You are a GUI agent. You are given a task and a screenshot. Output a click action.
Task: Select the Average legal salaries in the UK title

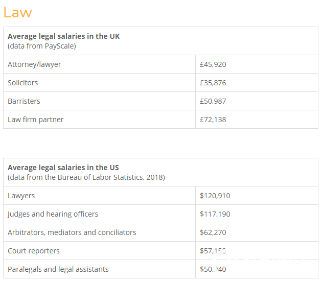click(64, 36)
